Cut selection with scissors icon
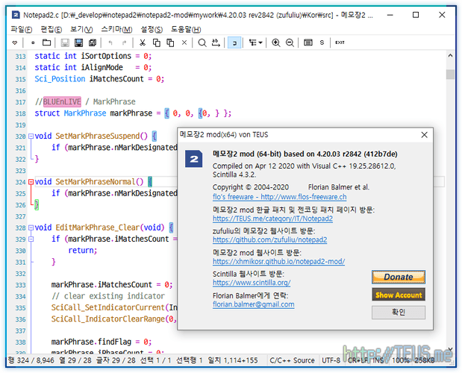Viewport: 462px width, 373px height. (x=143, y=43)
